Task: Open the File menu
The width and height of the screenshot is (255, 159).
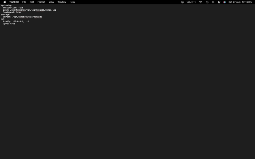Action: [24, 2]
